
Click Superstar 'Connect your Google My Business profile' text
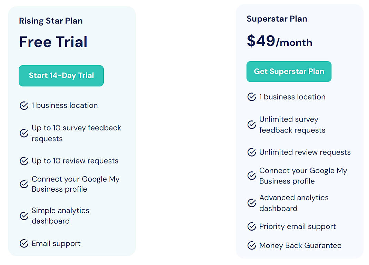point(303,176)
